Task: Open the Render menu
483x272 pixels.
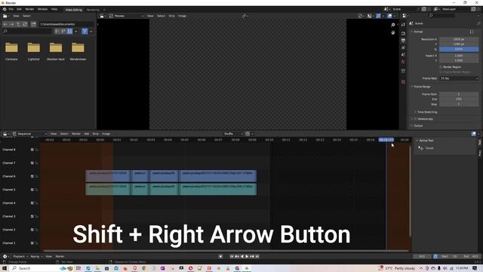Action: 29,9
